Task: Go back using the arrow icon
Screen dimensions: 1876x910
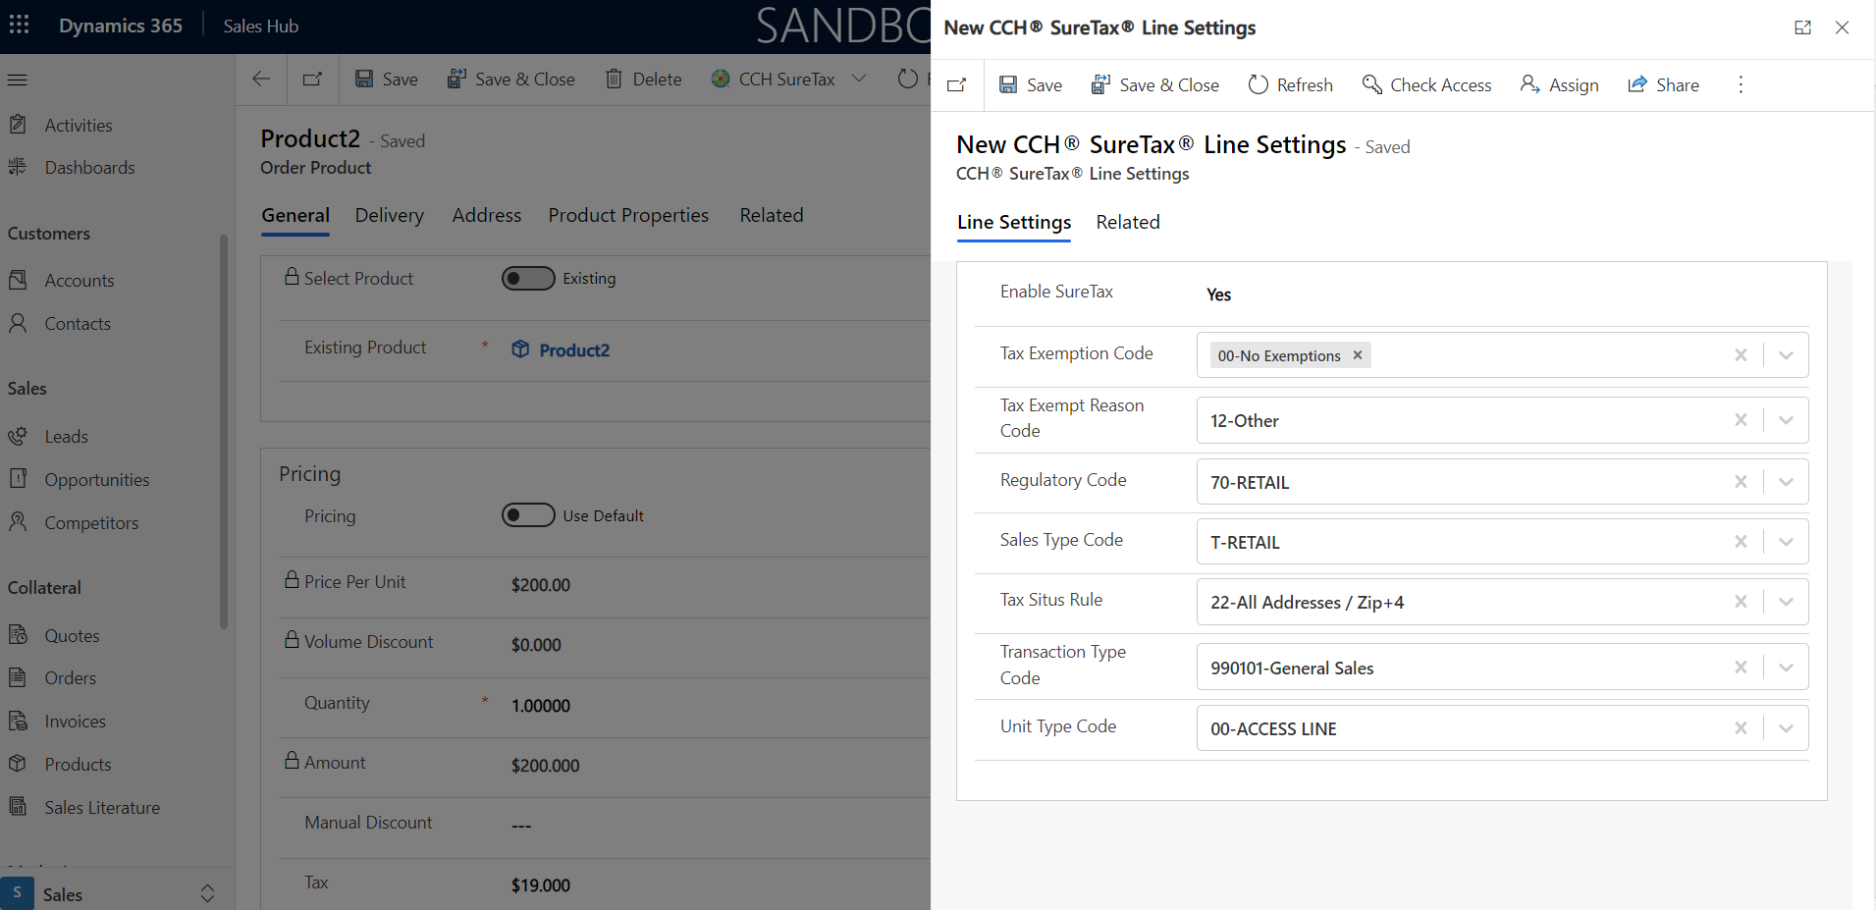Action: (x=261, y=80)
